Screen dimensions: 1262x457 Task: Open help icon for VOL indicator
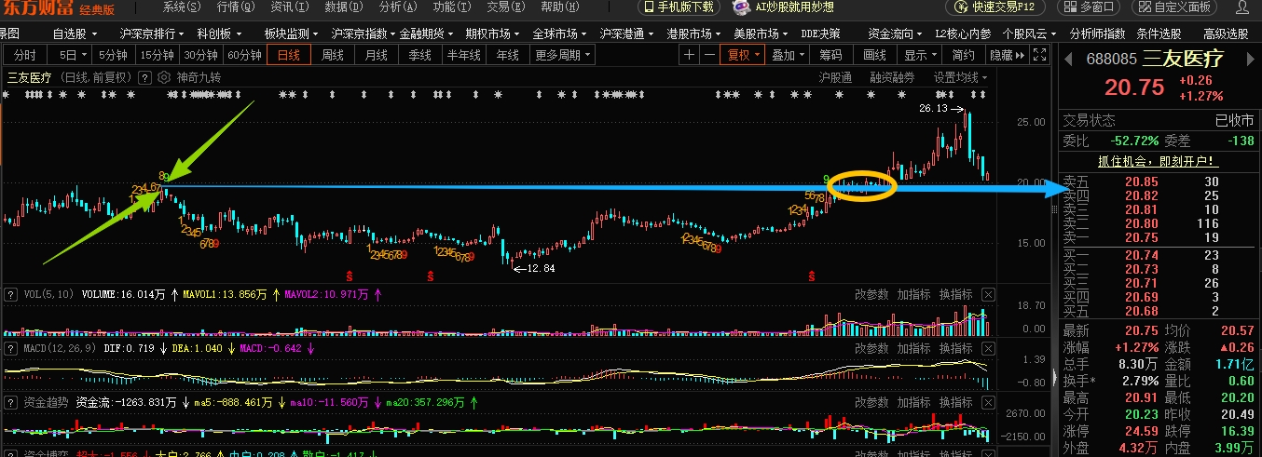coord(10,294)
